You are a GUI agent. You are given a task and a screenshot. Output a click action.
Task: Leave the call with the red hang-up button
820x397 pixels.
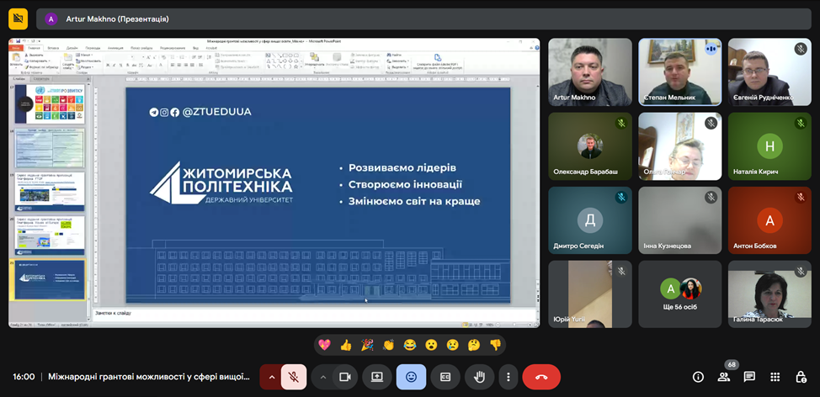(541, 377)
